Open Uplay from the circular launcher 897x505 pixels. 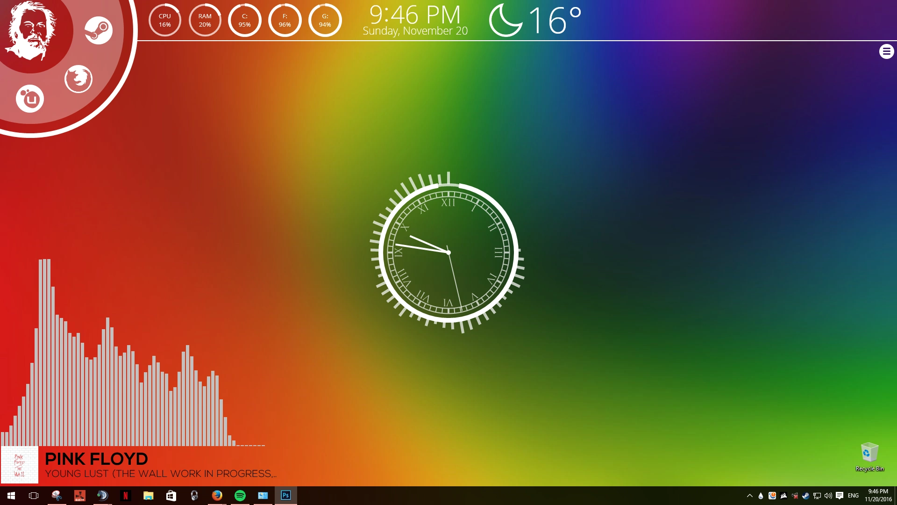pyautogui.click(x=30, y=99)
